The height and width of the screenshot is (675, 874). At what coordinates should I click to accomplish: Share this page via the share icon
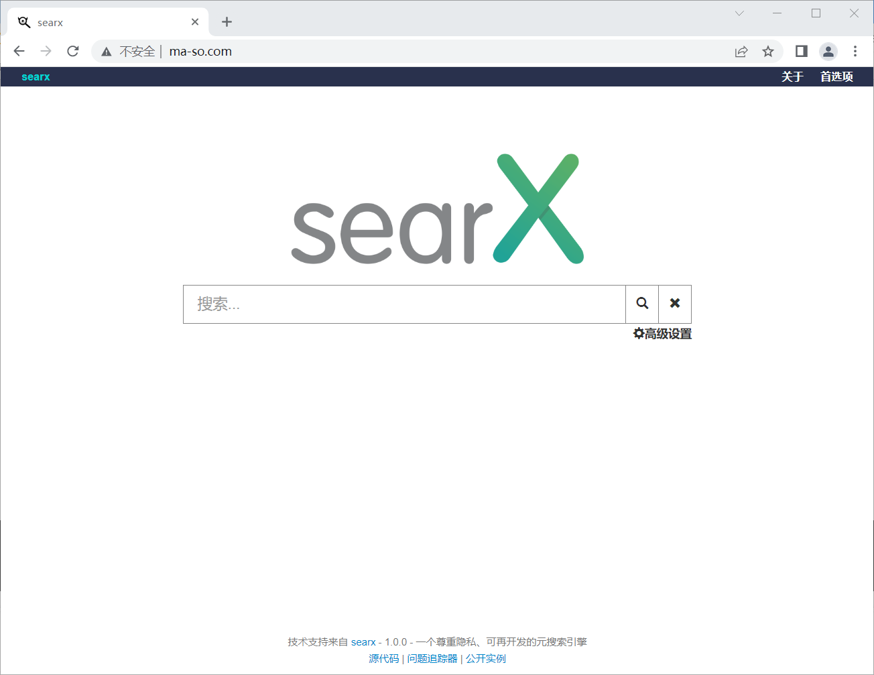(741, 52)
